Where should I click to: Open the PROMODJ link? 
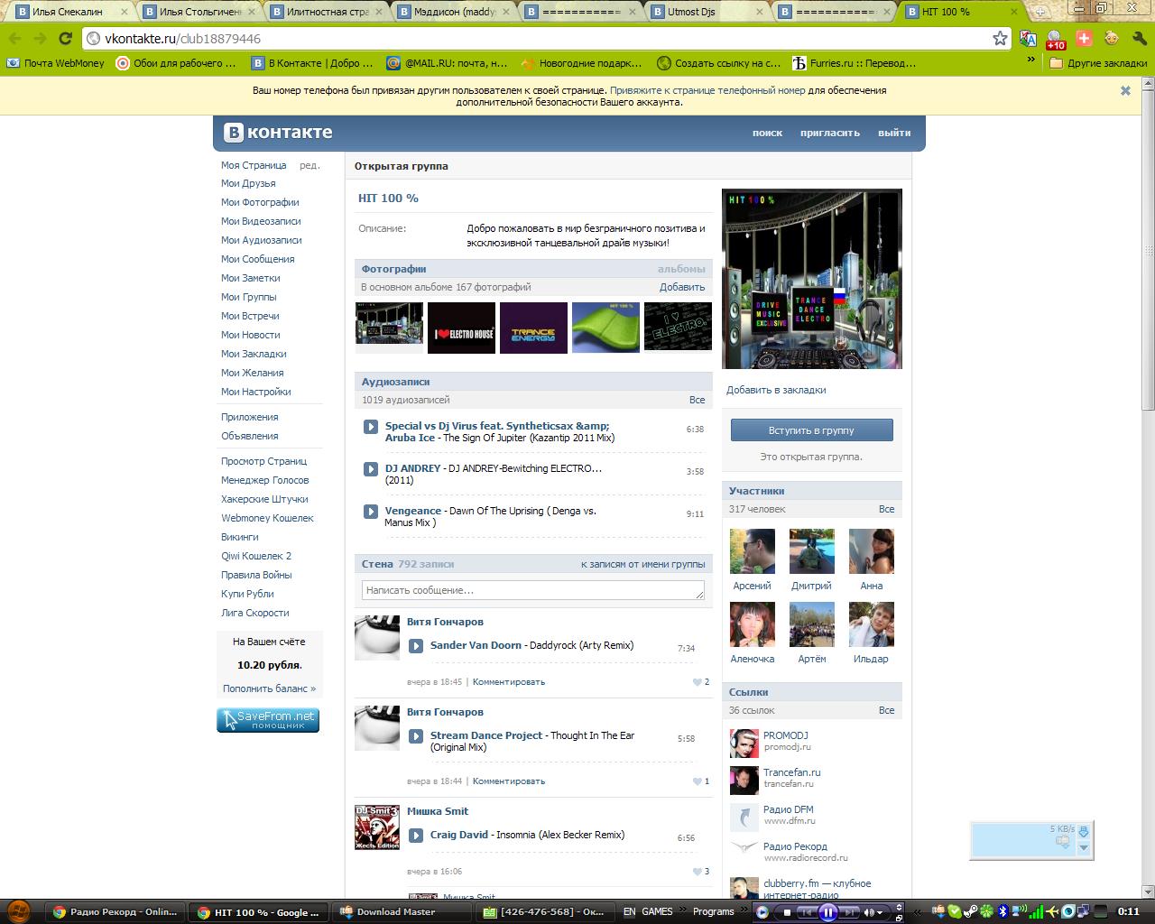[x=785, y=735]
